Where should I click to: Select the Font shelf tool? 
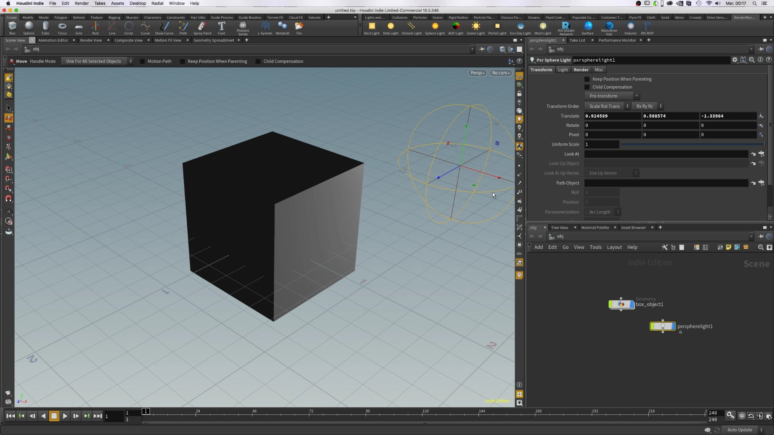click(x=221, y=28)
